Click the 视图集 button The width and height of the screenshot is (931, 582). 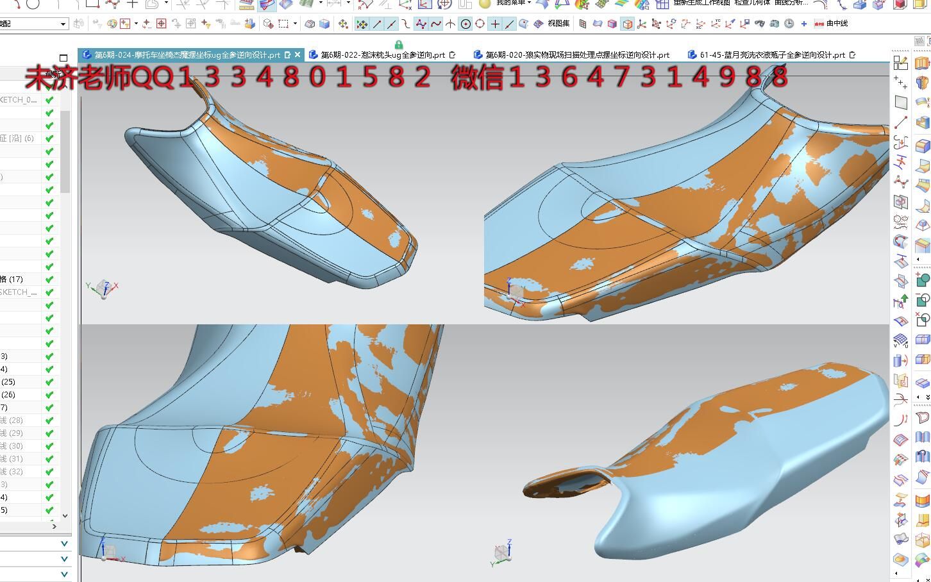click(x=558, y=24)
